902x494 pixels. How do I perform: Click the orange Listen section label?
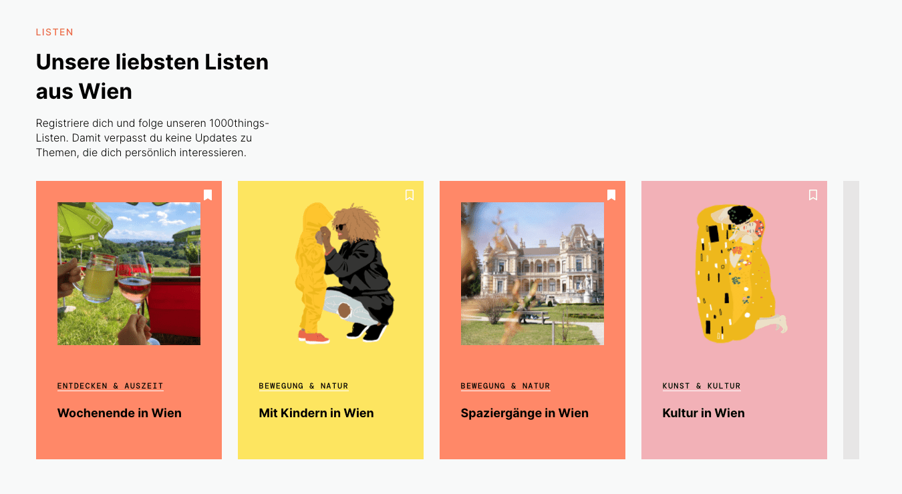(55, 32)
